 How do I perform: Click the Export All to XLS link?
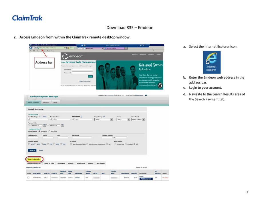[x=142, y=167]
